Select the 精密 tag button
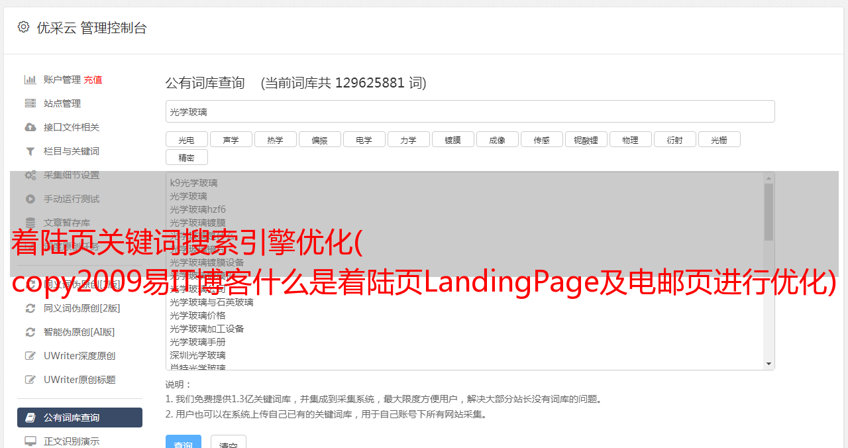 [187, 157]
